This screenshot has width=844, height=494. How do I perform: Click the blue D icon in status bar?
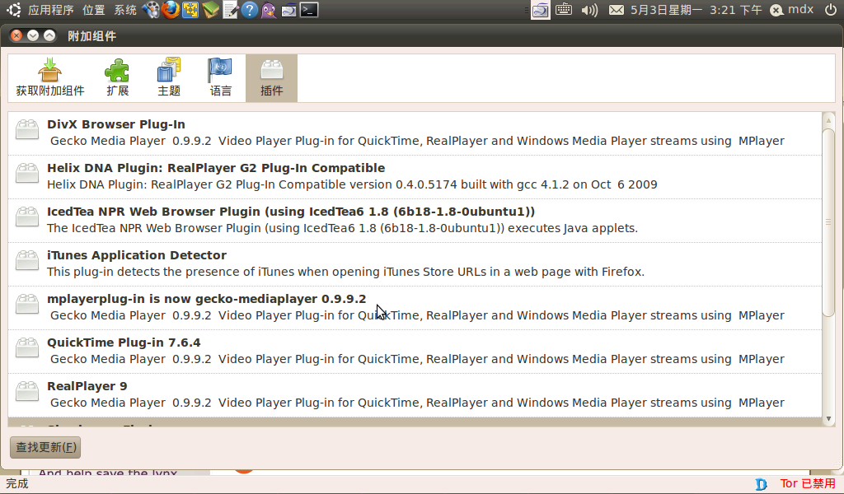point(761,484)
